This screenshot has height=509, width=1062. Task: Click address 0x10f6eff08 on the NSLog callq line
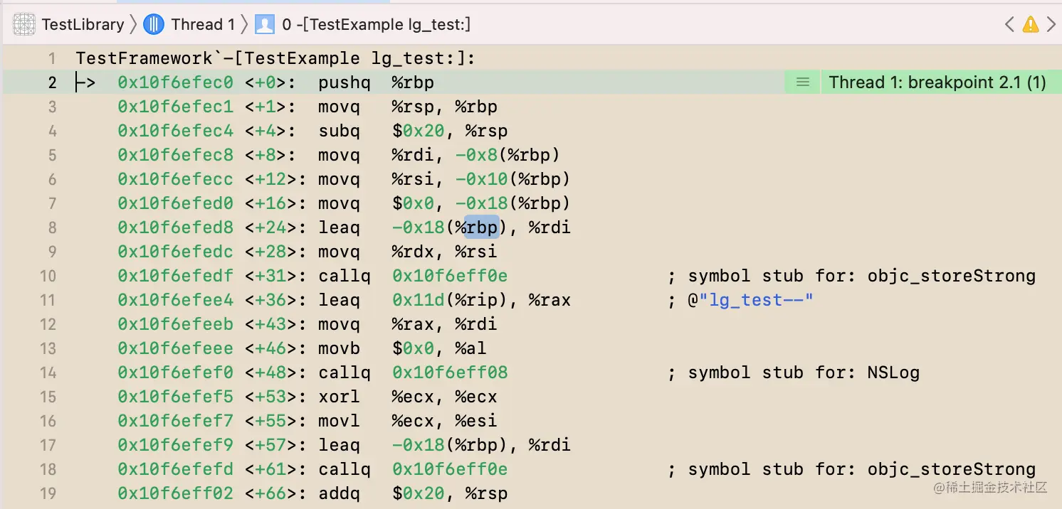click(x=450, y=373)
